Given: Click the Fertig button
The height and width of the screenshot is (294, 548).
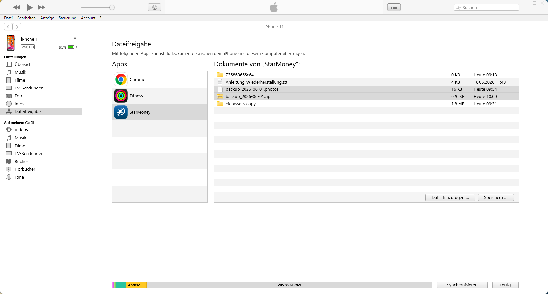Looking at the screenshot, I should tap(505, 285).
